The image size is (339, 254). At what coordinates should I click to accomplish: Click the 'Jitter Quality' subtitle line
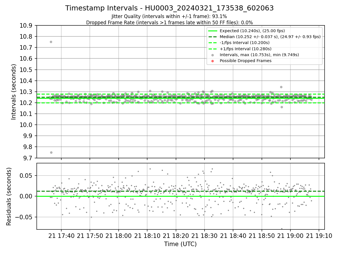click(x=169, y=16)
